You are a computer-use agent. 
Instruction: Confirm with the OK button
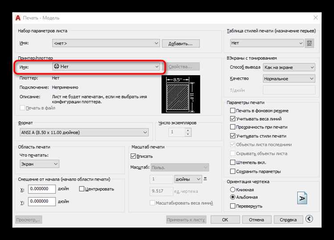tap(225, 220)
